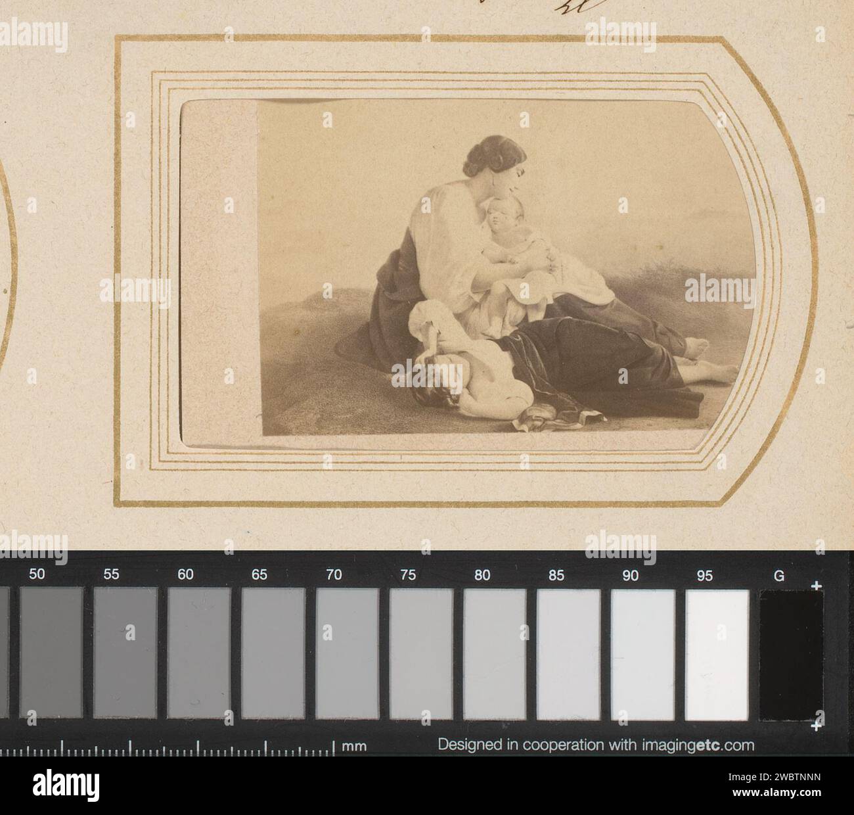Screen dimensions: 854x815
Task: Click the number 95 on the scale
Action: [705, 575]
